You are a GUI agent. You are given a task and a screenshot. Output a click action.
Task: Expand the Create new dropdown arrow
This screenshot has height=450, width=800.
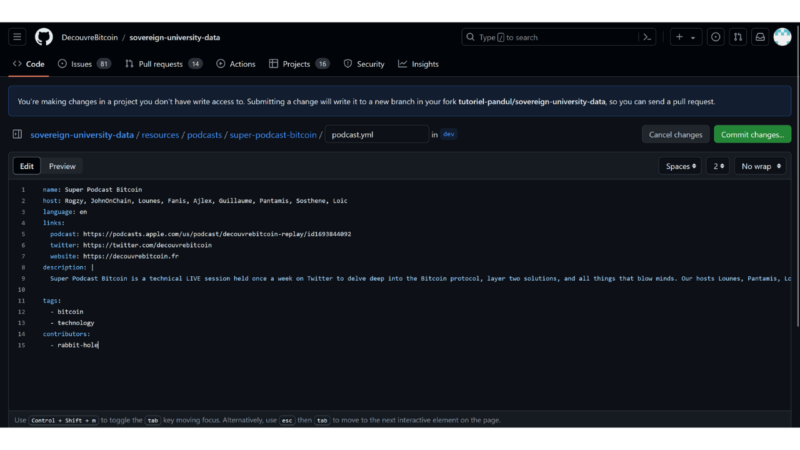tap(693, 37)
